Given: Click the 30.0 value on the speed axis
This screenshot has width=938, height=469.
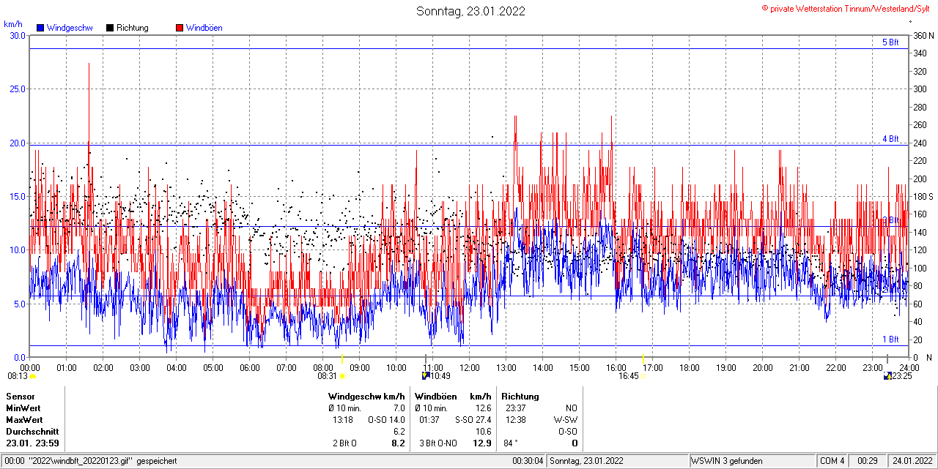Looking at the screenshot, I should (x=18, y=35).
